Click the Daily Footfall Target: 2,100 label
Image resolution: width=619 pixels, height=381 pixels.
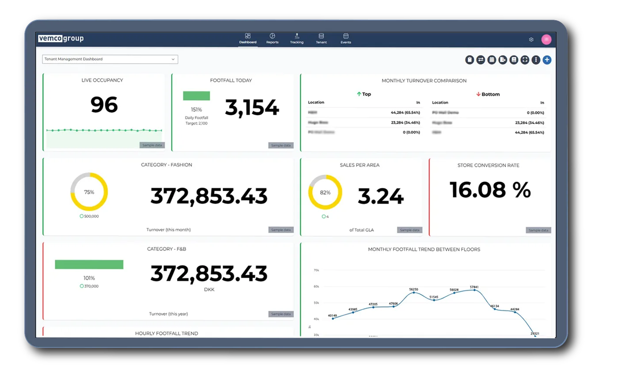click(x=196, y=120)
